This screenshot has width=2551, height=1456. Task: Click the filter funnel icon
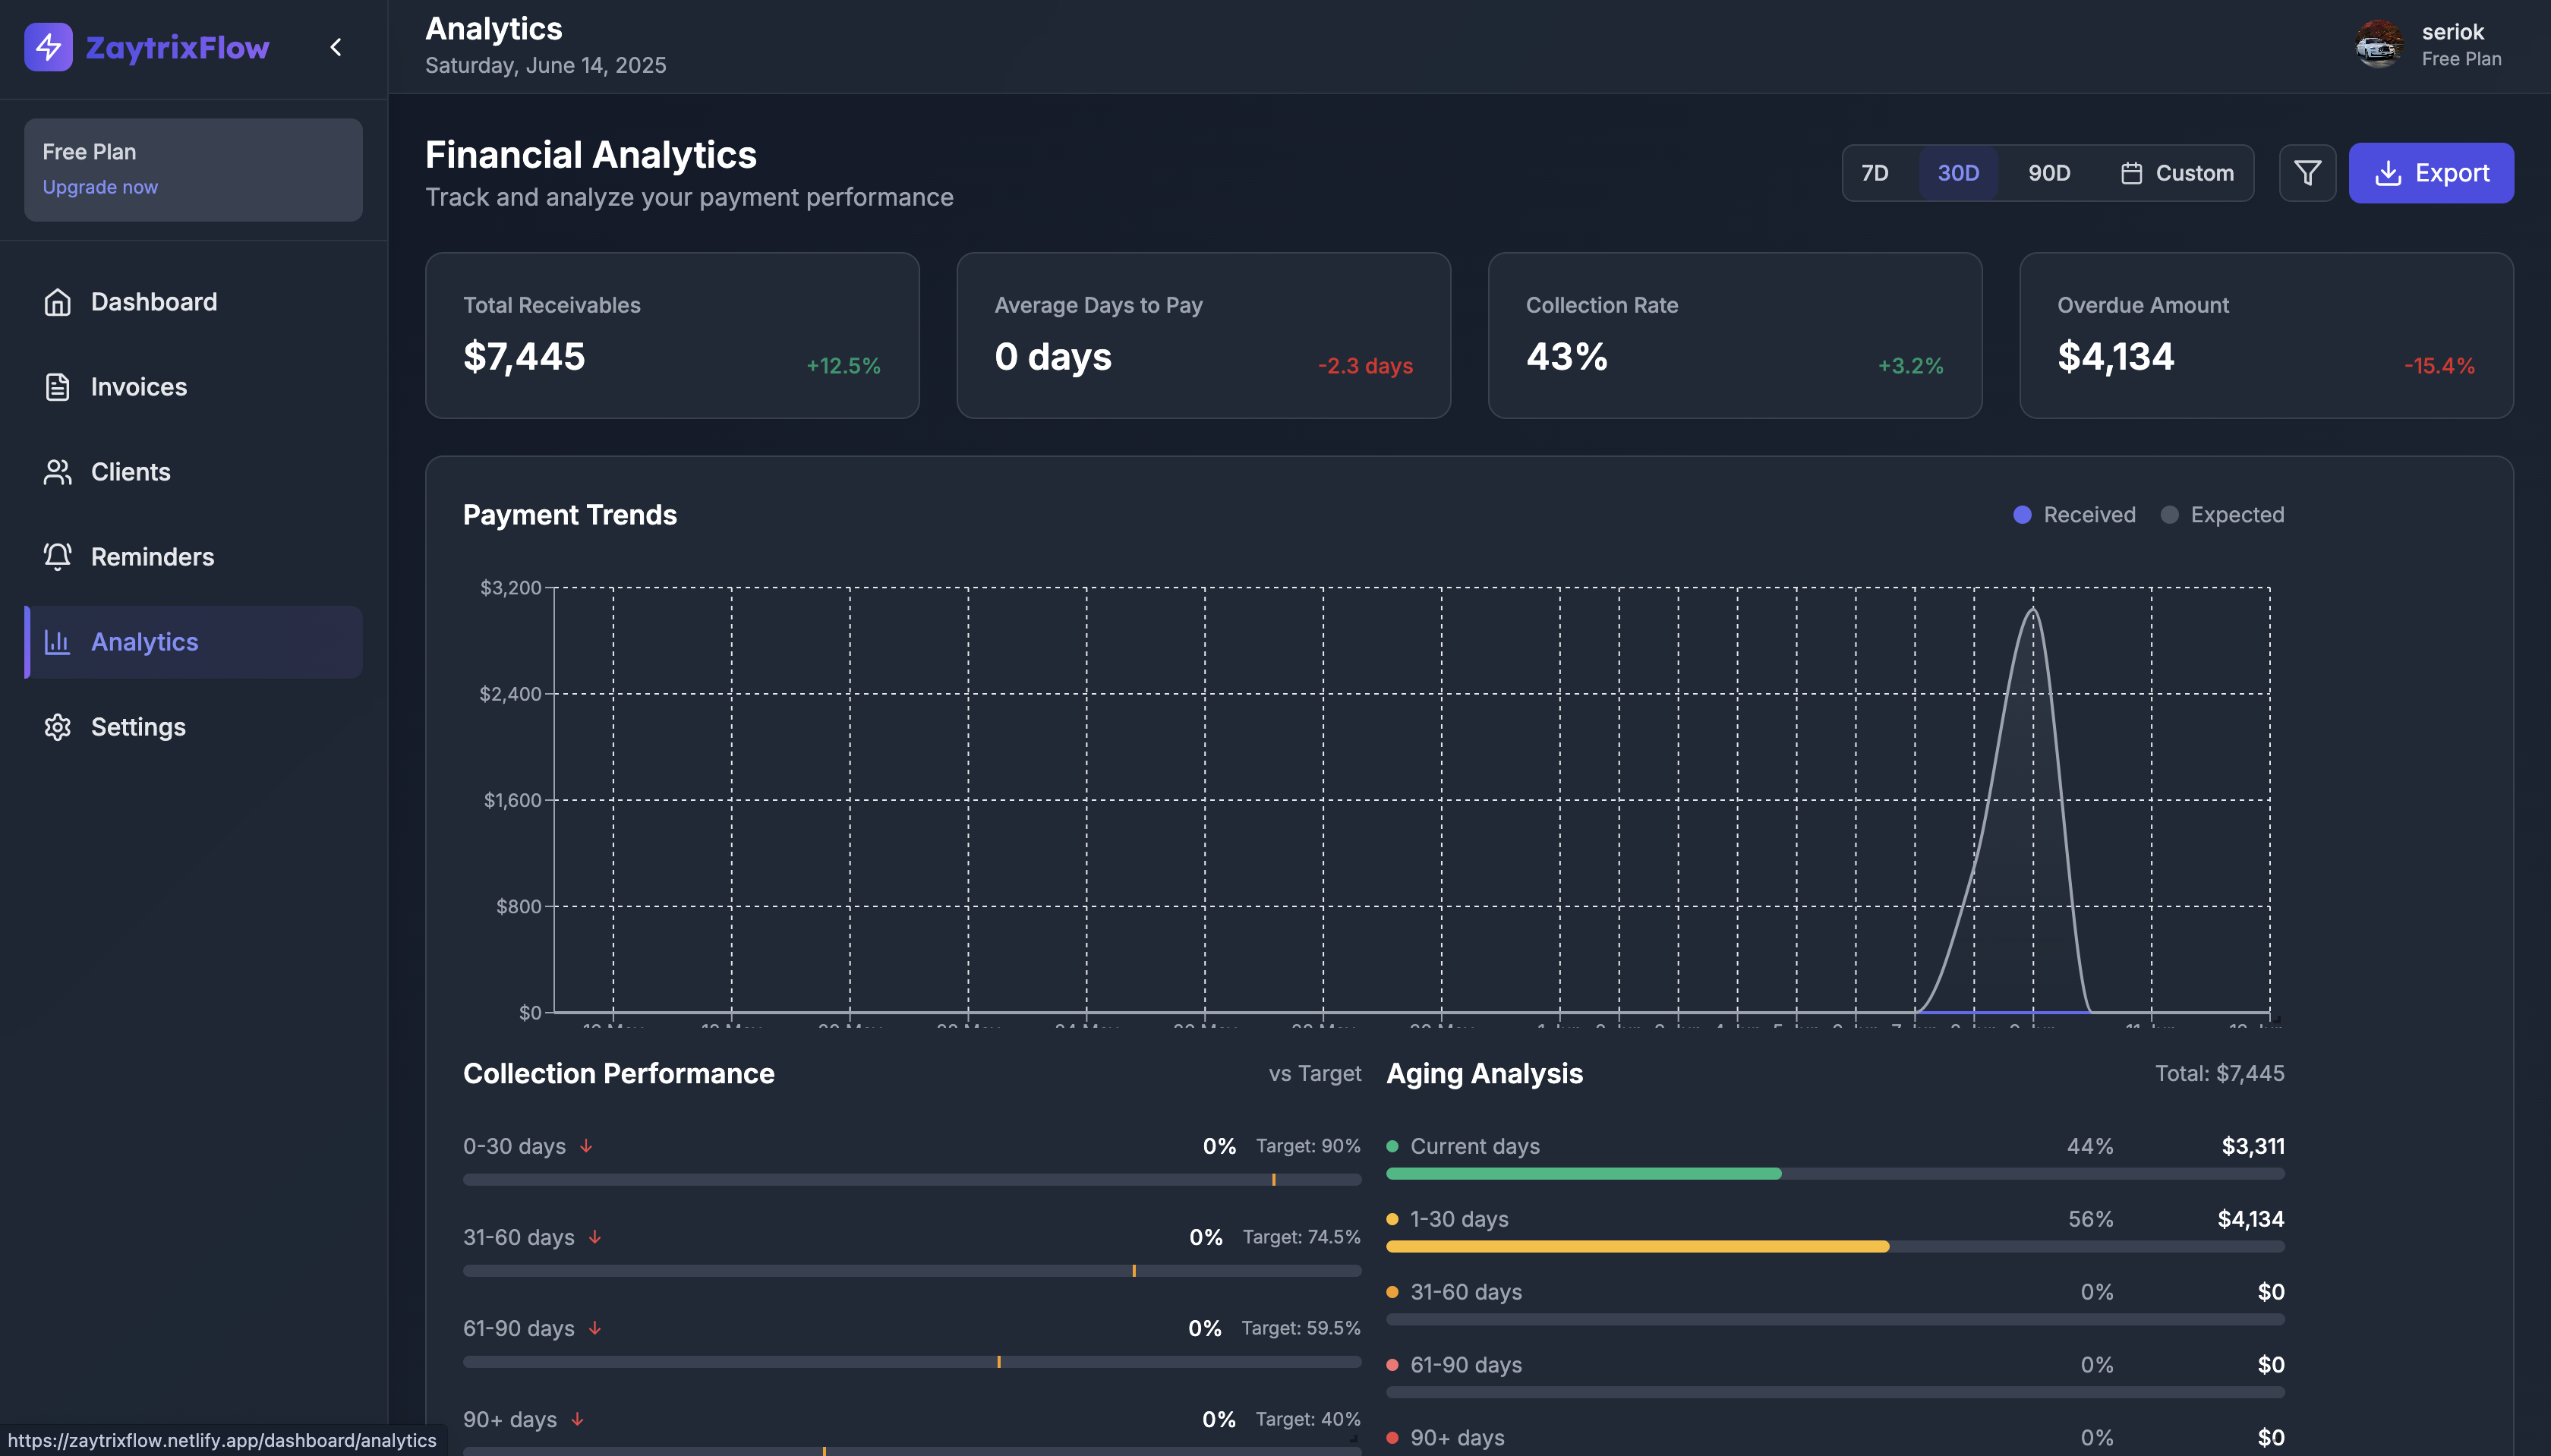2307,173
